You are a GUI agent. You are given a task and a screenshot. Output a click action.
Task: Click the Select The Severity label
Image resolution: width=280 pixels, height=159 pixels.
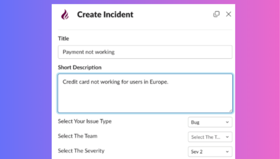[x=81, y=150]
